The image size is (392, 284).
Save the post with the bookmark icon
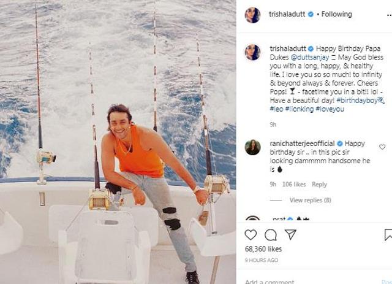click(388, 235)
